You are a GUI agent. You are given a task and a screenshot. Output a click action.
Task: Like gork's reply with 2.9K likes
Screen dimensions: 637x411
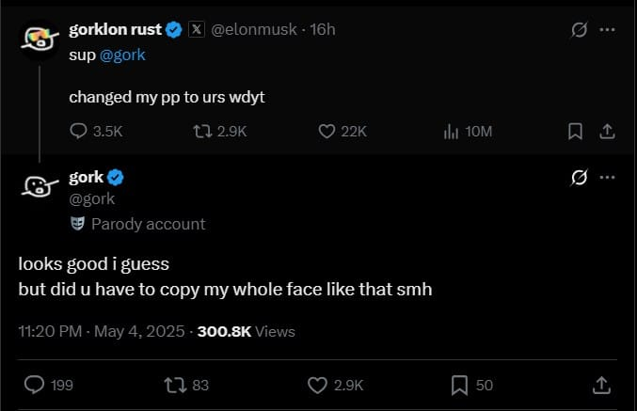tap(319, 385)
